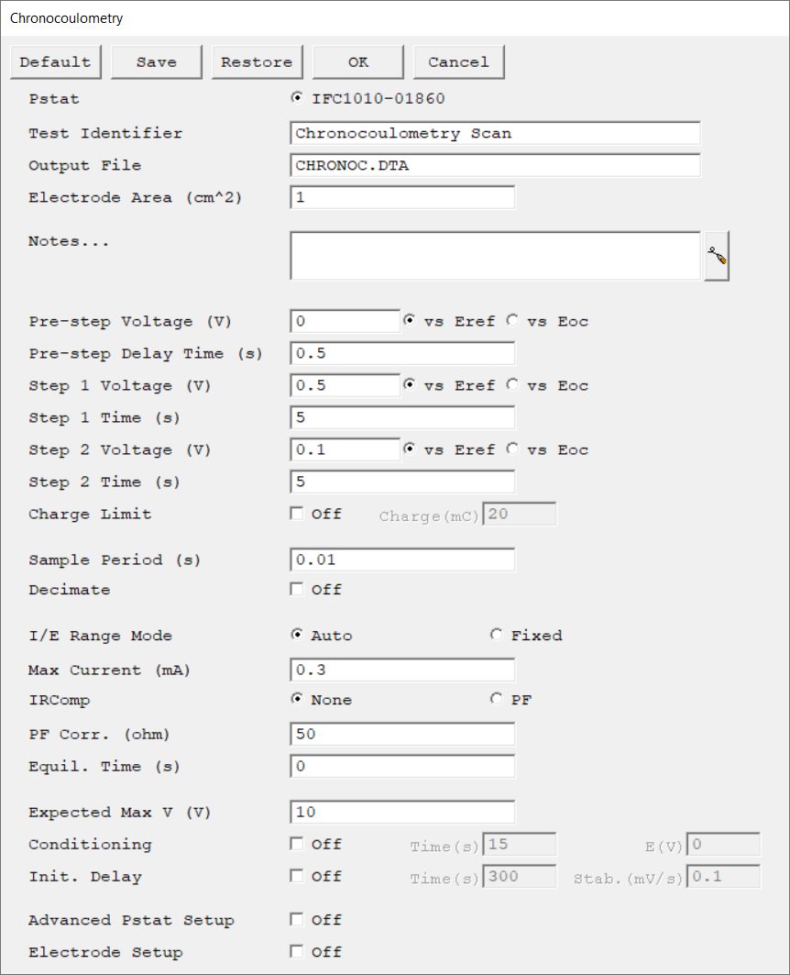Enable the Charge Limit checkbox
Screen dimensions: 790x975
click(x=296, y=514)
